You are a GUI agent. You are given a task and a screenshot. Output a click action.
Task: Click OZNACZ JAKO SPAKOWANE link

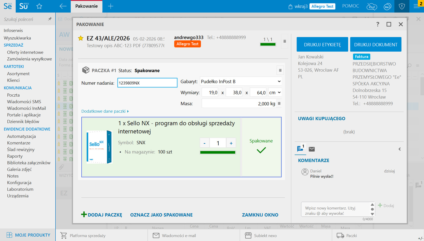point(161,215)
